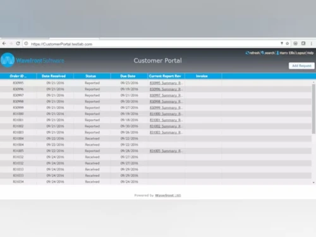Click due date 09/20/2016 for order 830998

coord(130,102)
